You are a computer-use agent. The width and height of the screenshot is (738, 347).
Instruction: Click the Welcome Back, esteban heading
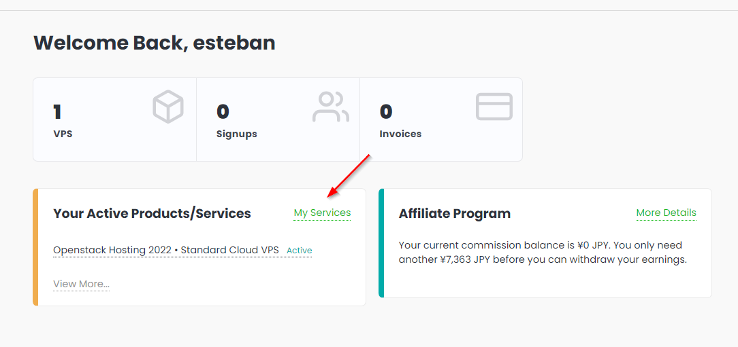coord(155,43)
